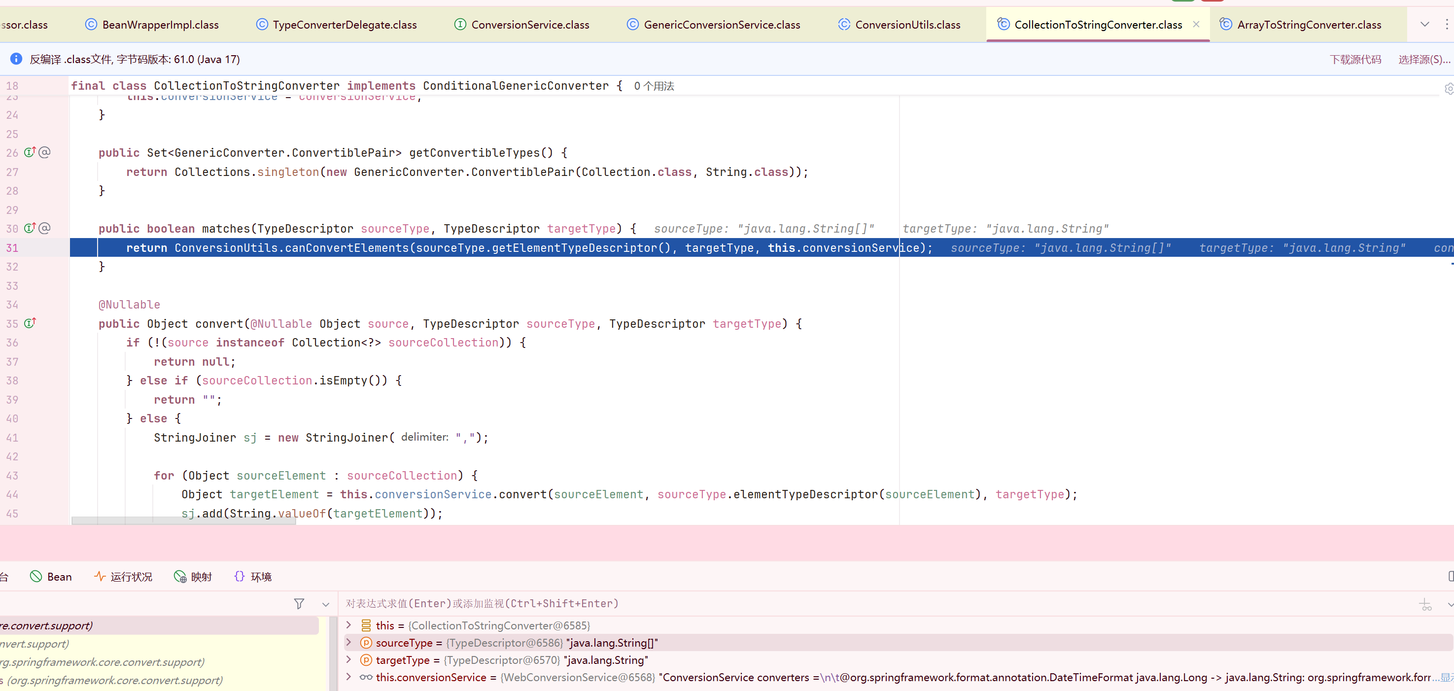Click the @ annotation gutter icon on line 30
This screenshot has width=1454, height=691.
click(45, 228)
